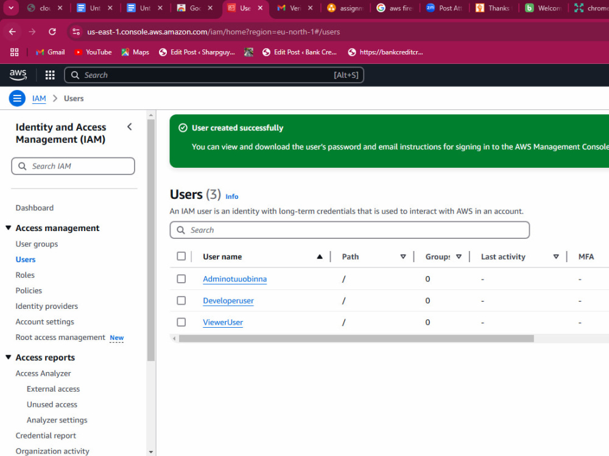Switch to the Thanks browser tab
This screenshot has height=456, width=609.
492,9
